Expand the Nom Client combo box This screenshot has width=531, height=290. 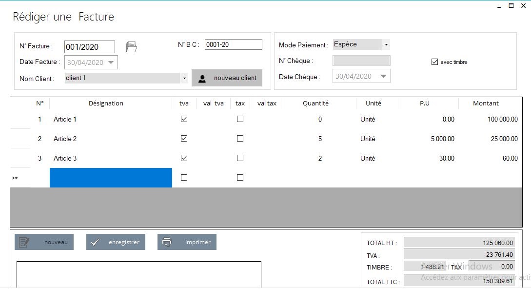tap(184, 78)
